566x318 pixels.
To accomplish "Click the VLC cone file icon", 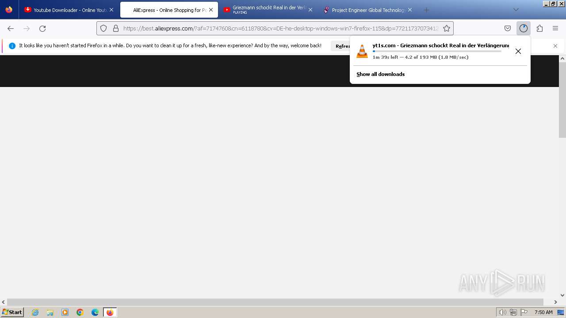I will (x=362, y=51).
